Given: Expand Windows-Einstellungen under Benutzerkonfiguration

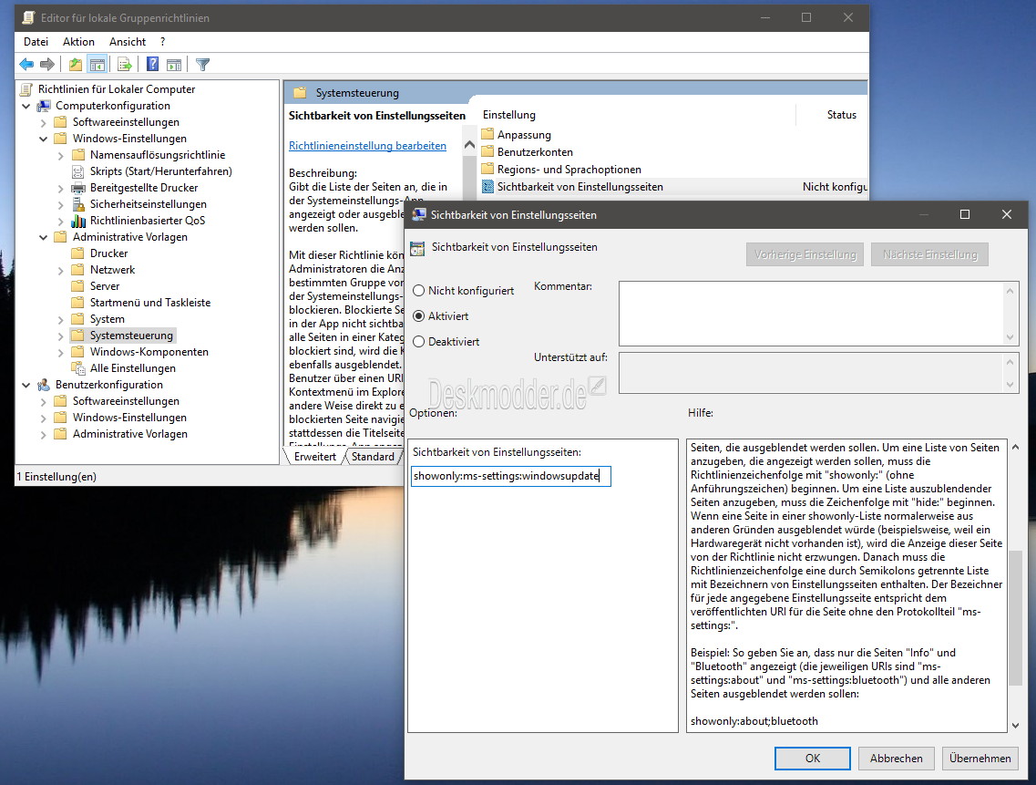Looking at the screenshot, I should coord(43,418).
